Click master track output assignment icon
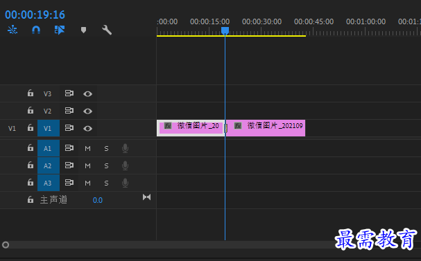 pos(146,197)
